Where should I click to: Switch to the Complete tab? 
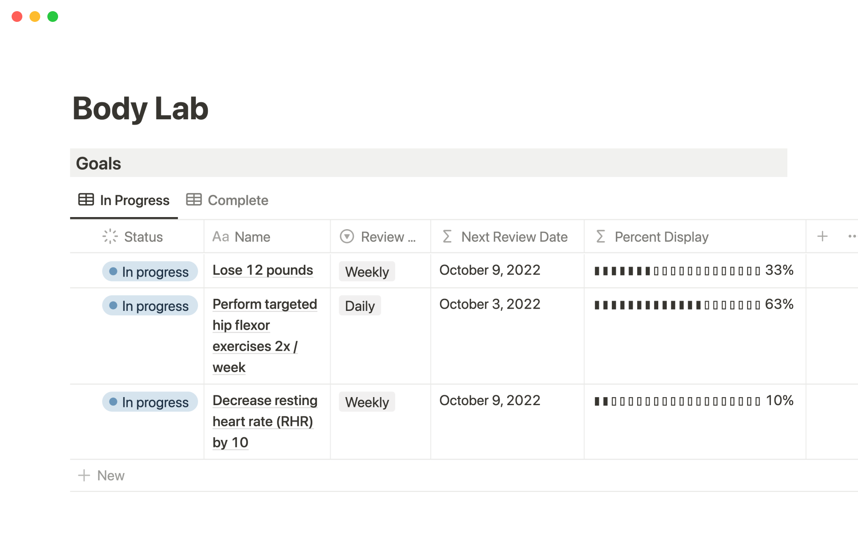point(237,200)
